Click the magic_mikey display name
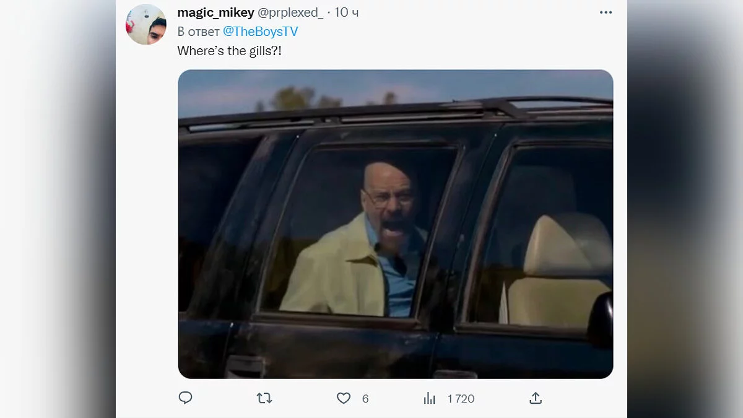 (215, 13)
